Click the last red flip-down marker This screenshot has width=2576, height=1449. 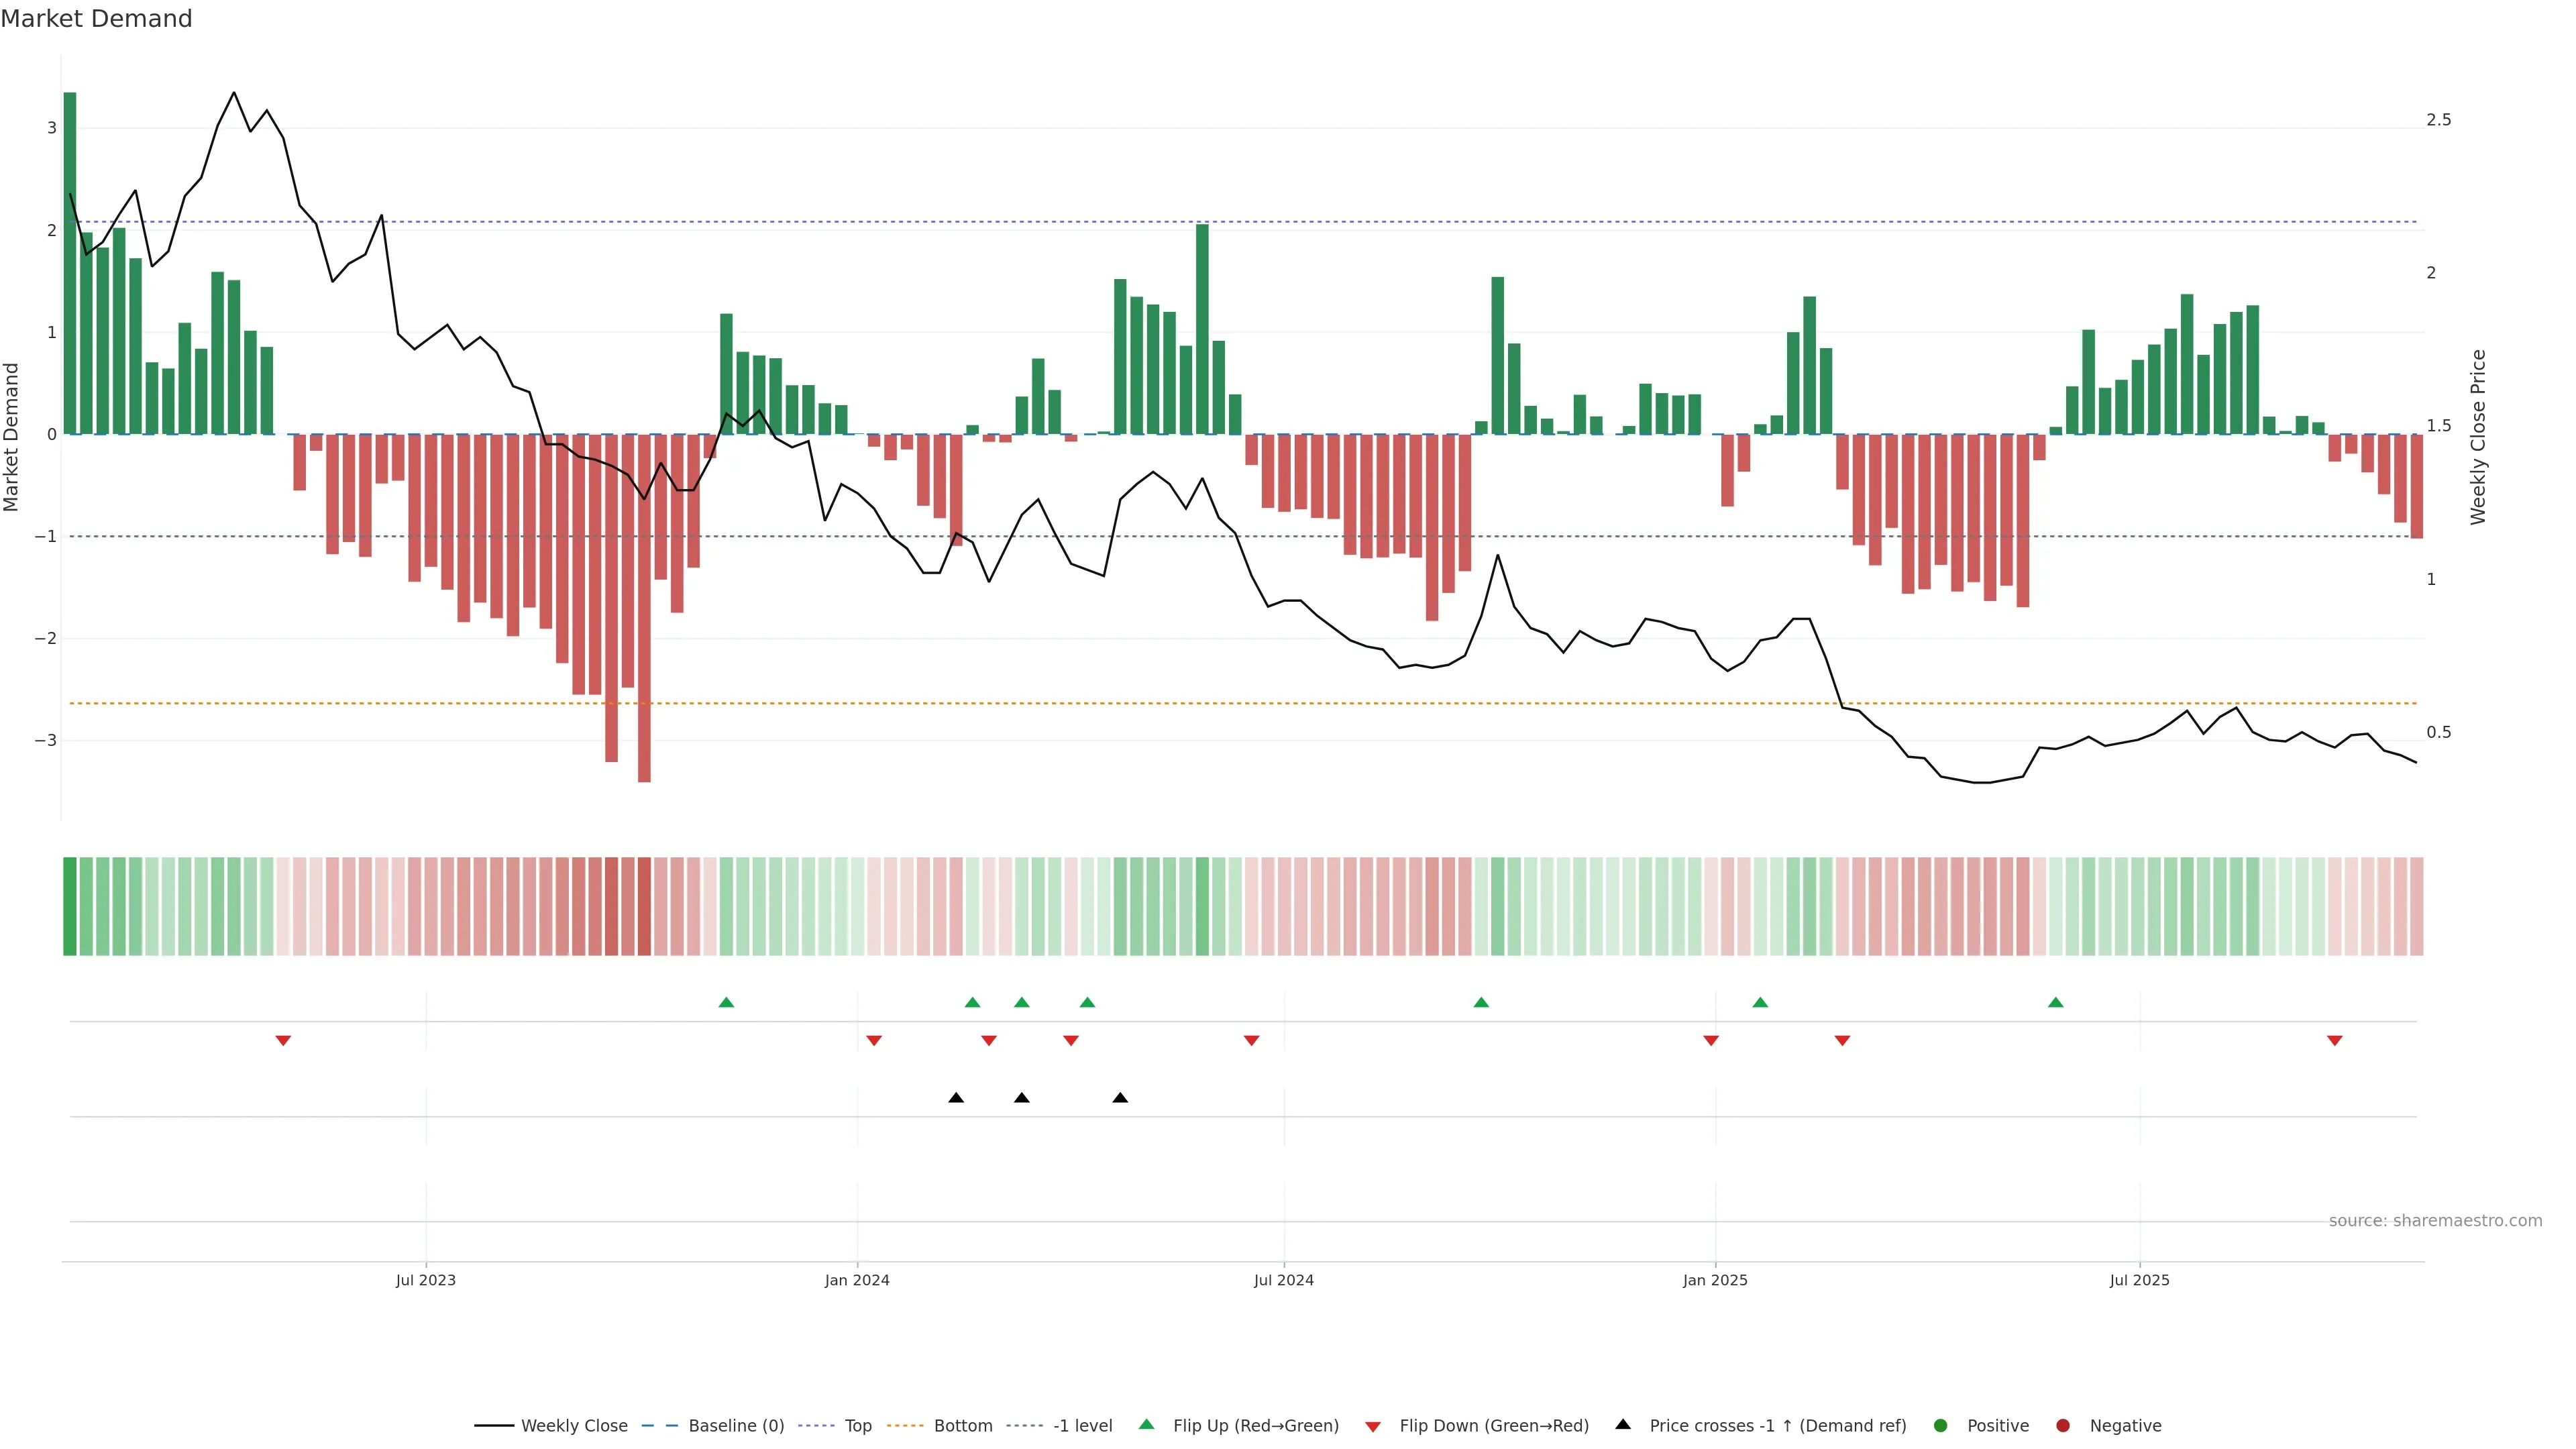(2335, 1041)
